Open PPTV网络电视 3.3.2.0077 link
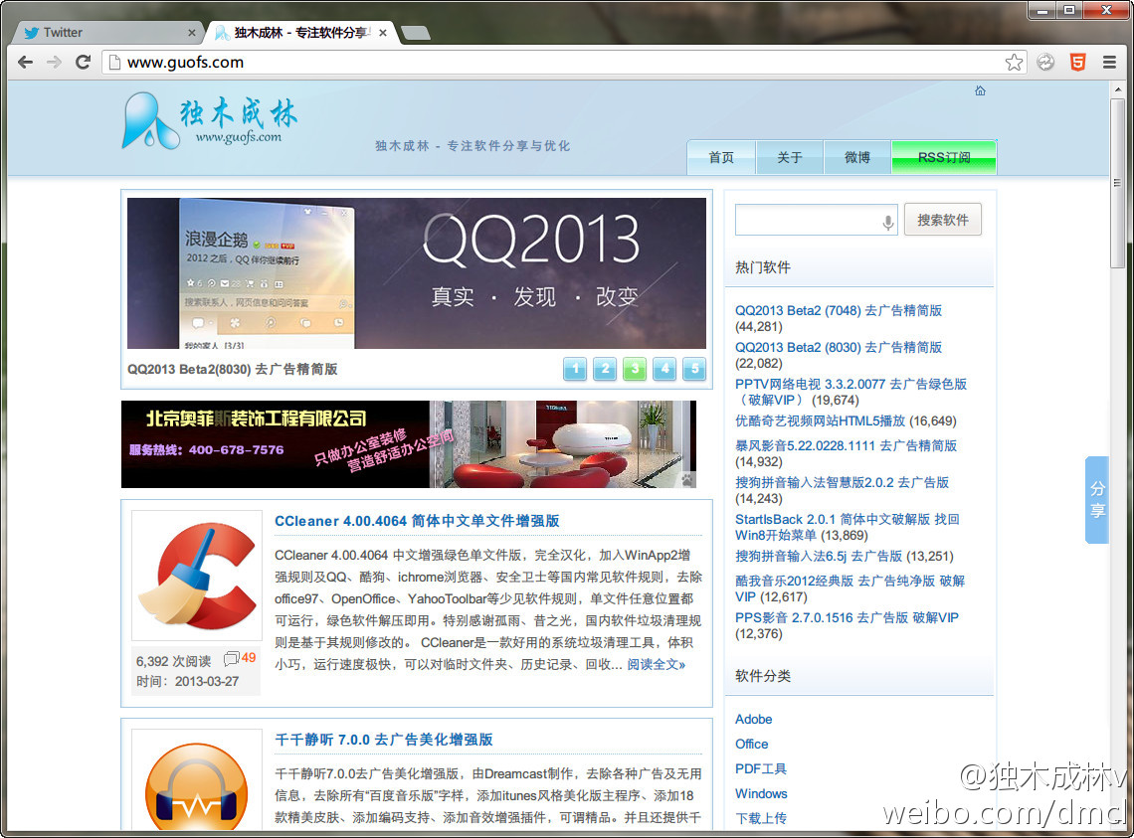Screen dimensions: 1134x838 850,392
